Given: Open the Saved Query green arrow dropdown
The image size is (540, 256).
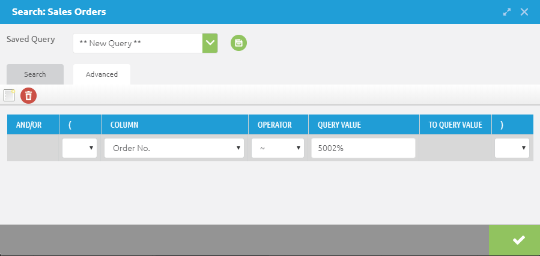Looking at the screenshot, I should [210, 43].
